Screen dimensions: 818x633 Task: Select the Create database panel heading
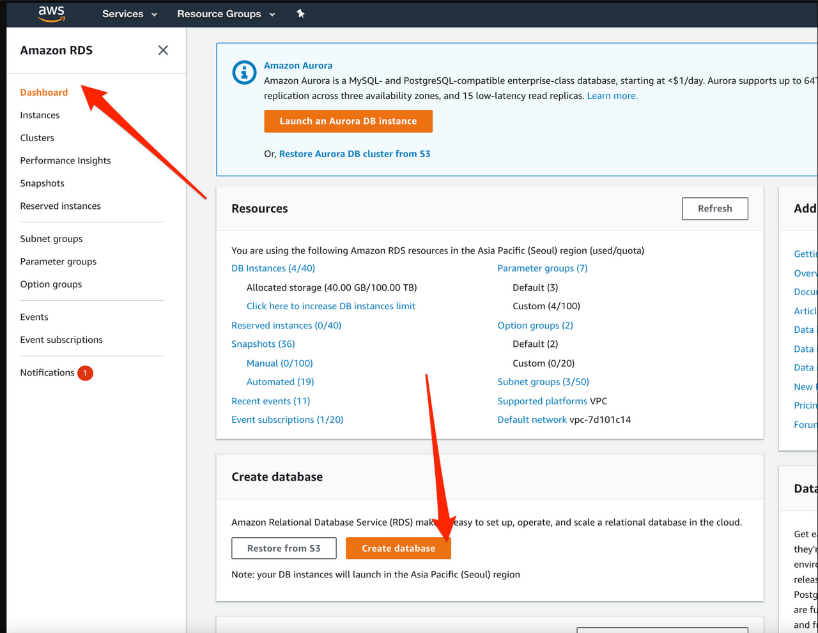277,477
